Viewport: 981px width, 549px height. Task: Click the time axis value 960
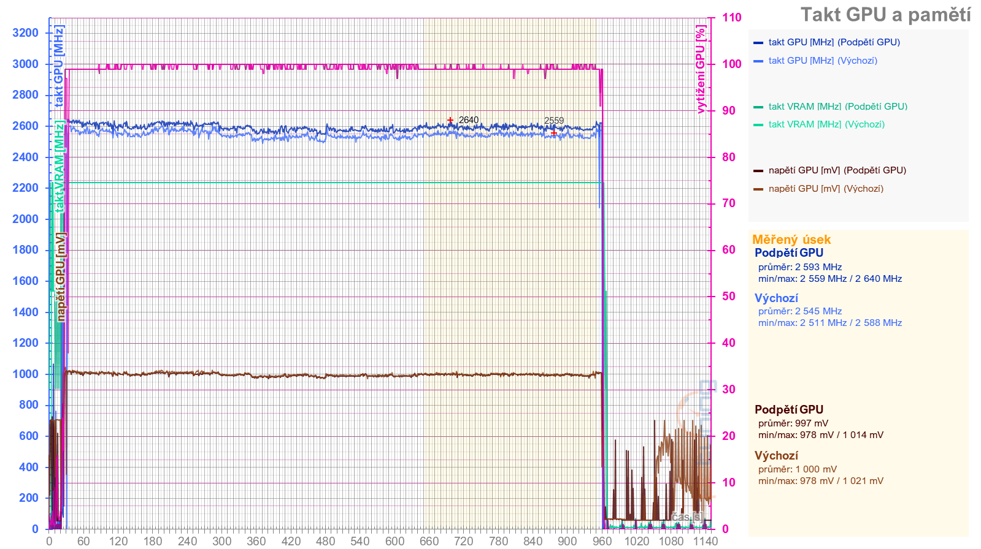(602, 541)
